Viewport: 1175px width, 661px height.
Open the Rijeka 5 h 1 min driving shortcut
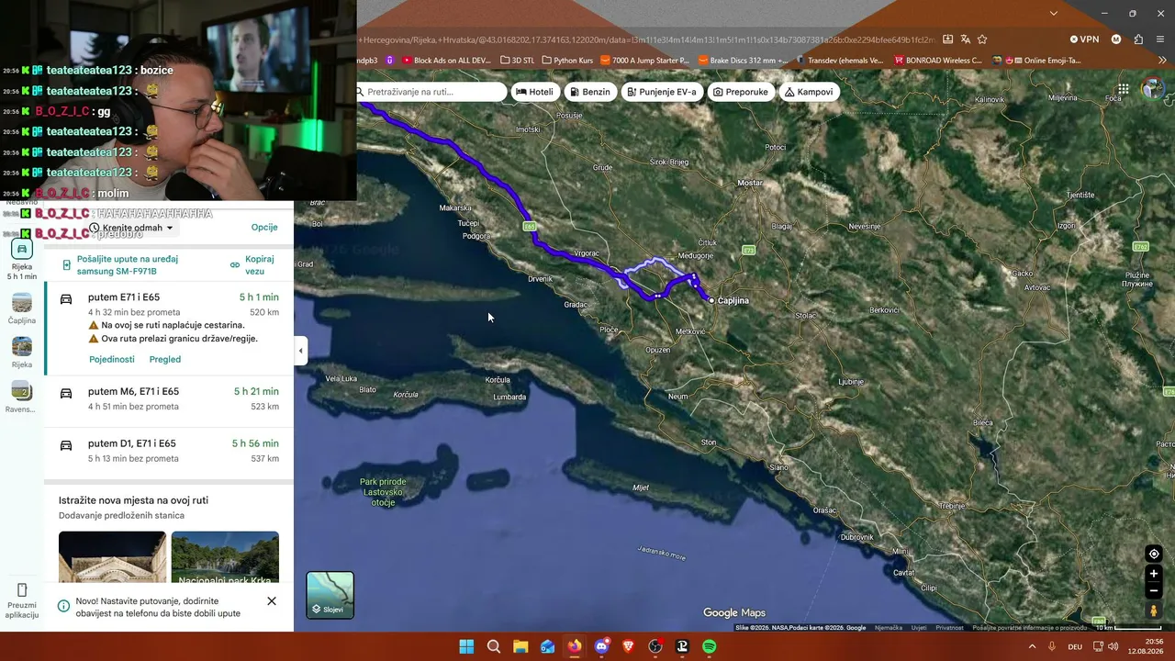[22, 258]
